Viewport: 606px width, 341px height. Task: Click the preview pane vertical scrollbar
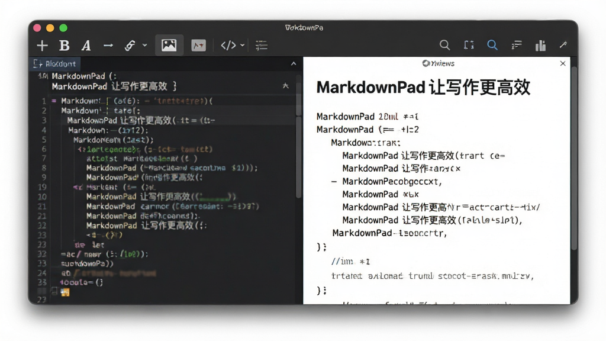(574, 159)
